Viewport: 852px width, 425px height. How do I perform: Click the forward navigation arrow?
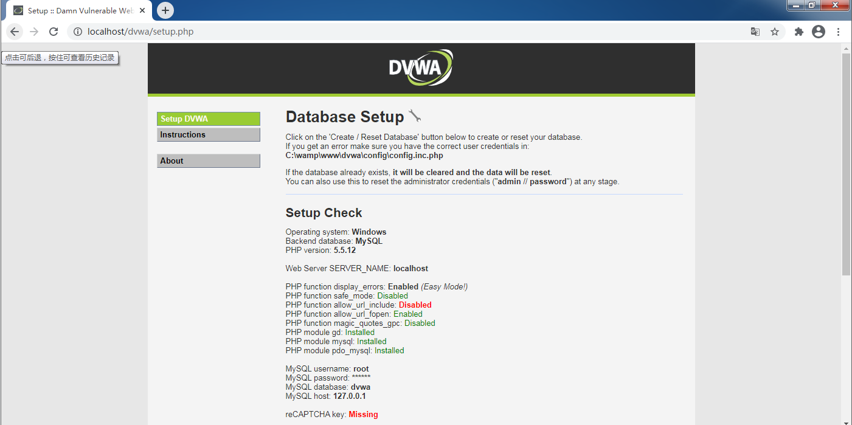tap(33, 31)
